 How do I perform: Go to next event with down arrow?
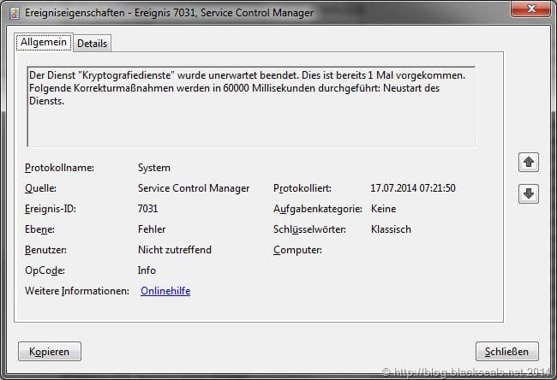coord(529,193)
